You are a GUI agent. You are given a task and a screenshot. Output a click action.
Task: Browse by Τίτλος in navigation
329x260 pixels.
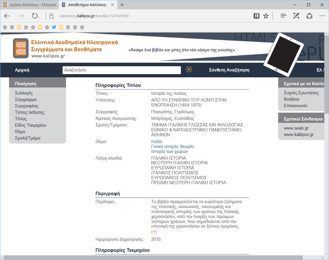[21, 119]
